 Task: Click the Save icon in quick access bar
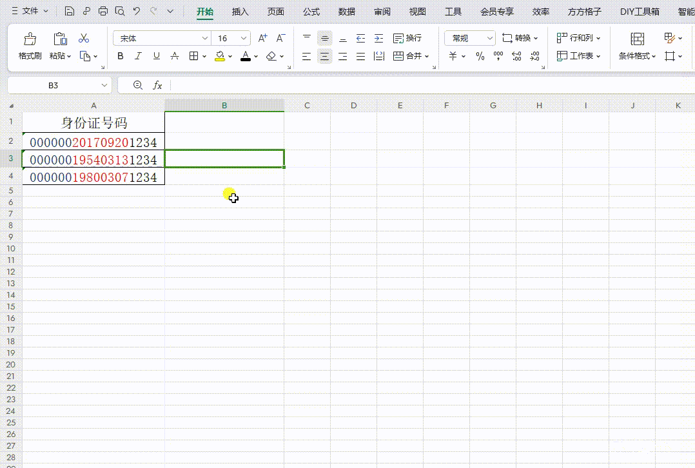point(69,12)
